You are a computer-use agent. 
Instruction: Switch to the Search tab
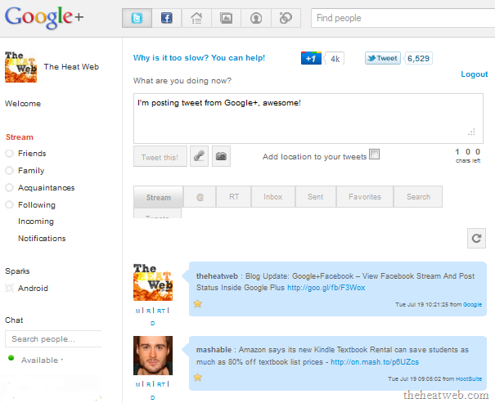tap(418, 197)
